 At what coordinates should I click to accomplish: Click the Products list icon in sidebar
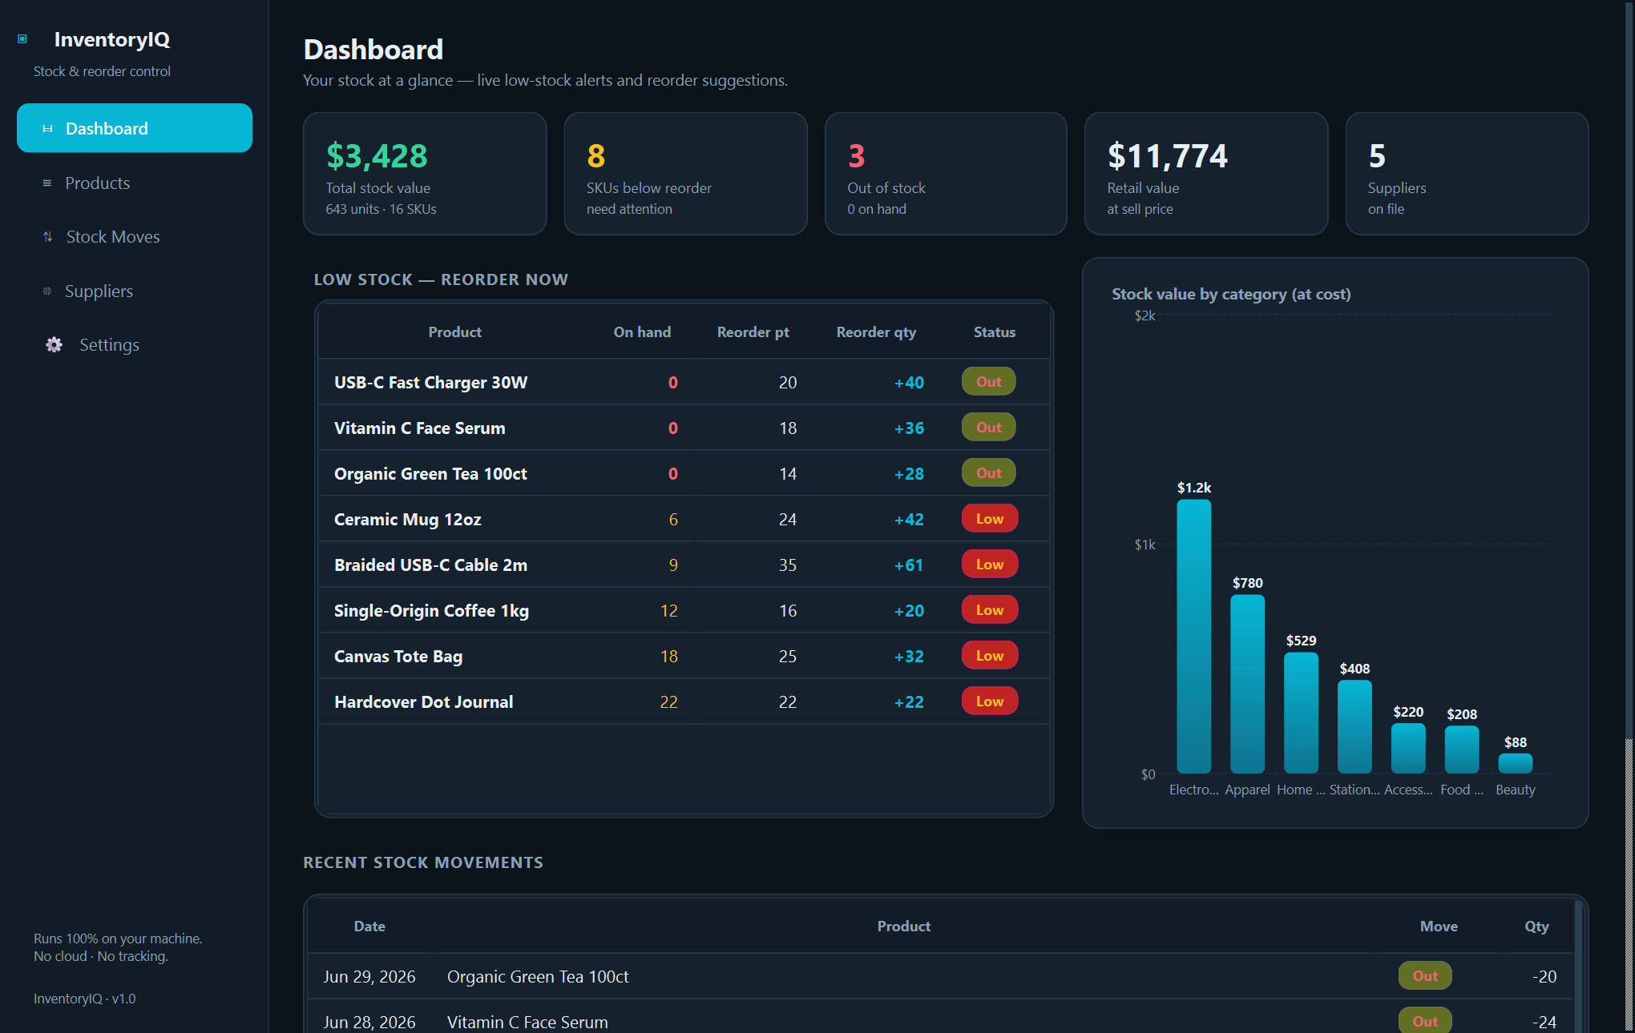(47, 183)
